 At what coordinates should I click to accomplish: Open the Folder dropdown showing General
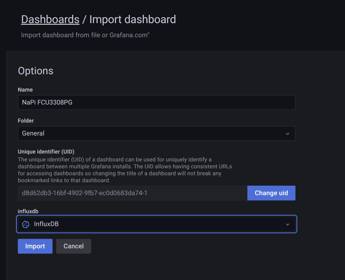157,133
